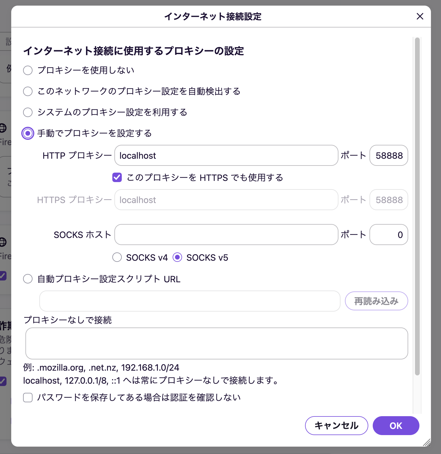Select プロキシーを使用しない radio option
The image size is (441, 454).
click(x=28, y=70)
